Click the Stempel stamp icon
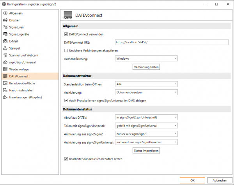 [5, 48]
